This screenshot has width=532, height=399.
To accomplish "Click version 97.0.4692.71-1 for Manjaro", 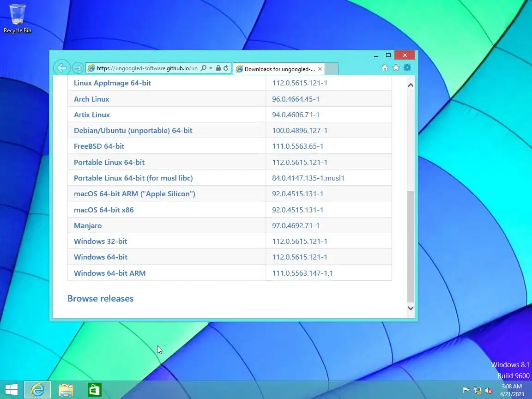I will tap(296, 226).
